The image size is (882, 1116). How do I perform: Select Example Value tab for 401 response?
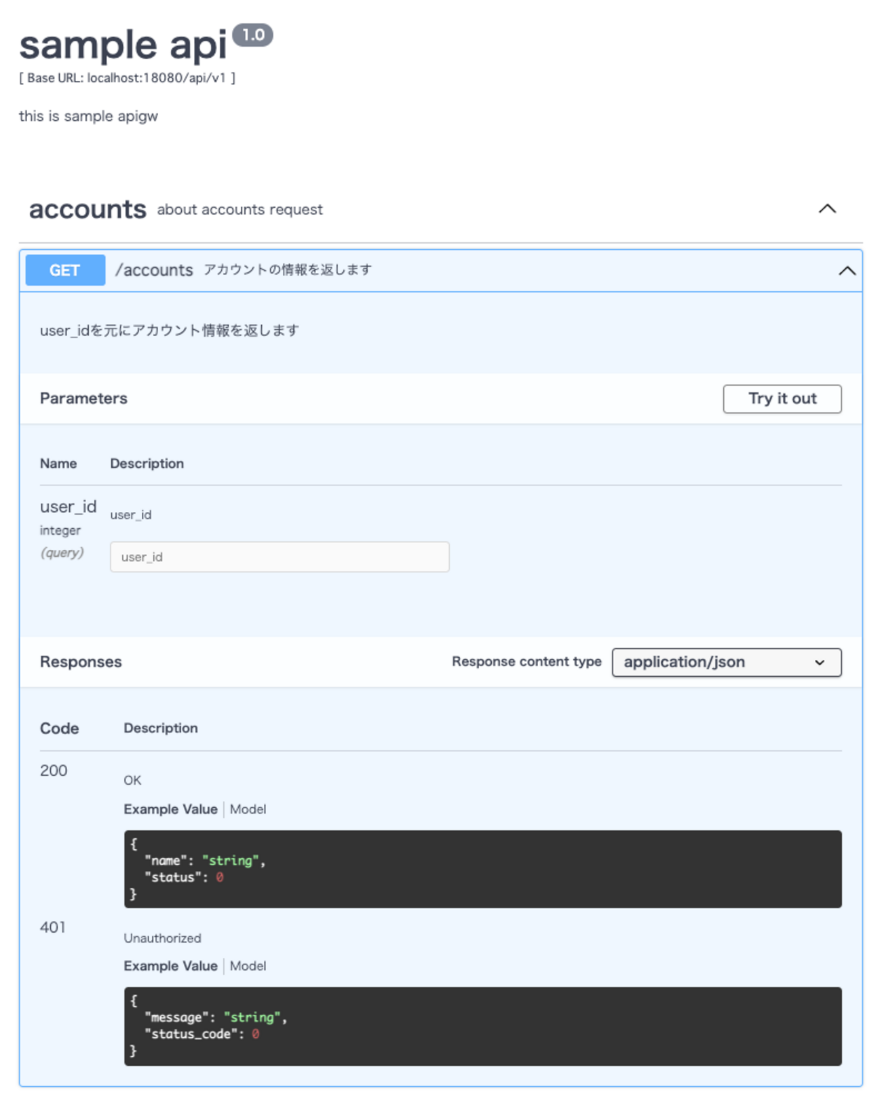click(170, 966)
